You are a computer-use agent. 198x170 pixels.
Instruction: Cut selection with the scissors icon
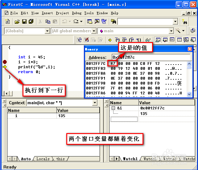point(40,22)
